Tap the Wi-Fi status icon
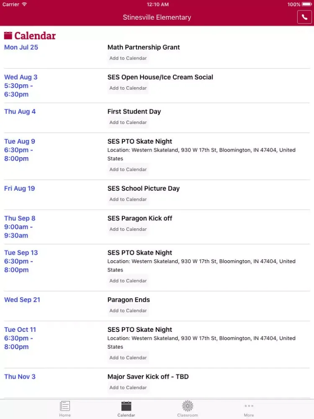The height and width of the screenshot is (419, 314). [24, 4]
